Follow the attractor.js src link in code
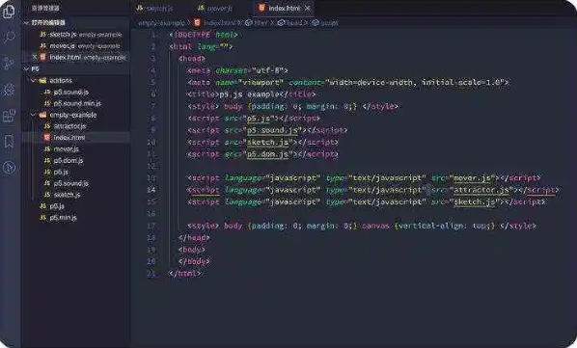Image resolution: width=577 pixels, height=348 pixels. coord(481,190)
